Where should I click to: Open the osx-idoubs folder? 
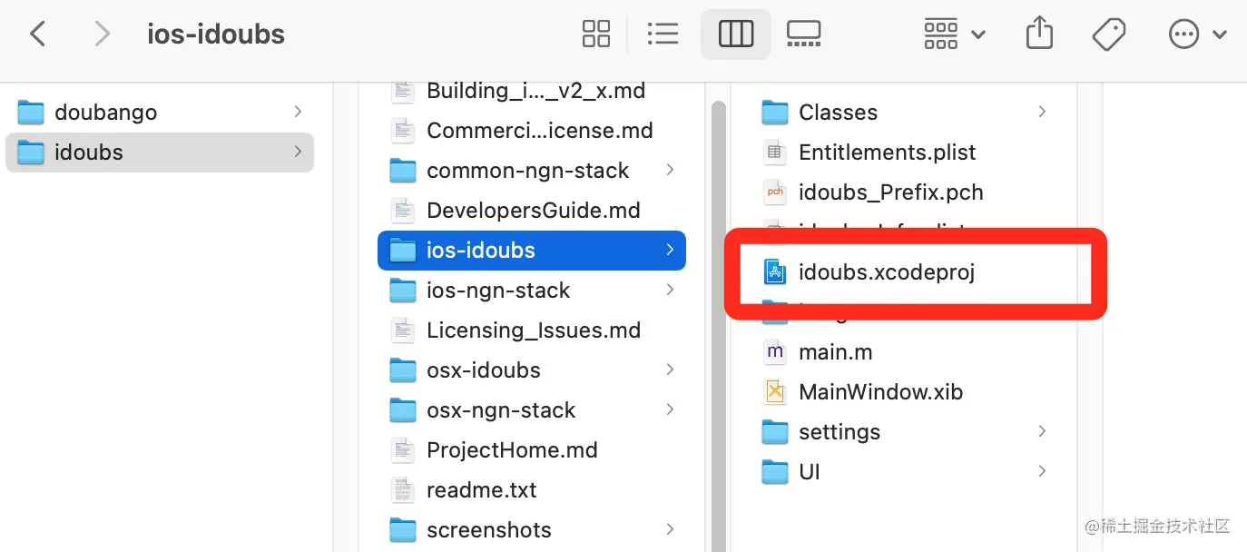(532, 370)
